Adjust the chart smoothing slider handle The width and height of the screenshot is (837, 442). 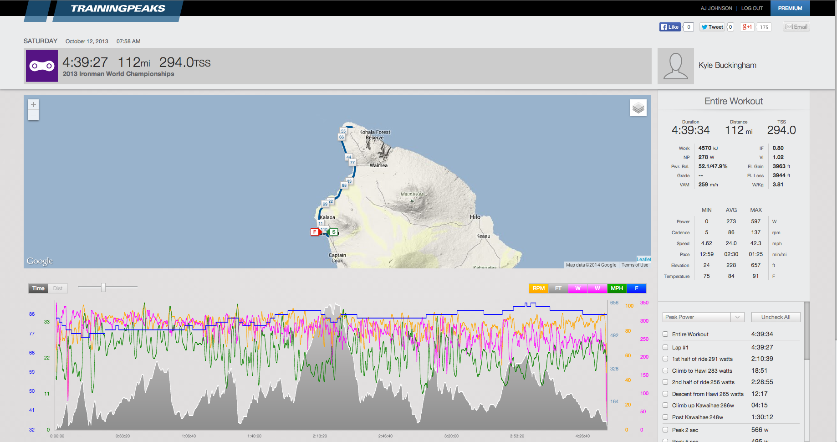coord(103,288)
